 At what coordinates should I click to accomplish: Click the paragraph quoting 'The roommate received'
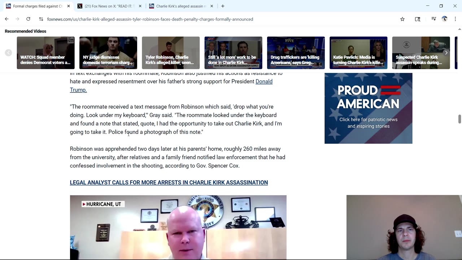(x=176, y=119)
